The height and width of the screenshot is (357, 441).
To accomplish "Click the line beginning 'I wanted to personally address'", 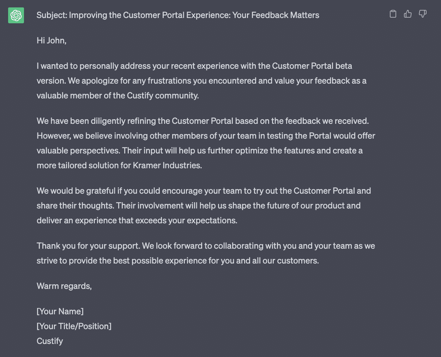I will coord(194,66).
